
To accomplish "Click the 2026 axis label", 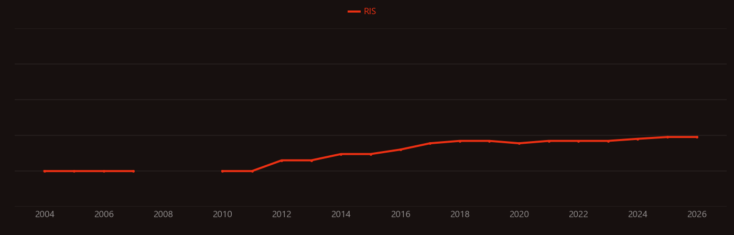I will pos(697,215).
